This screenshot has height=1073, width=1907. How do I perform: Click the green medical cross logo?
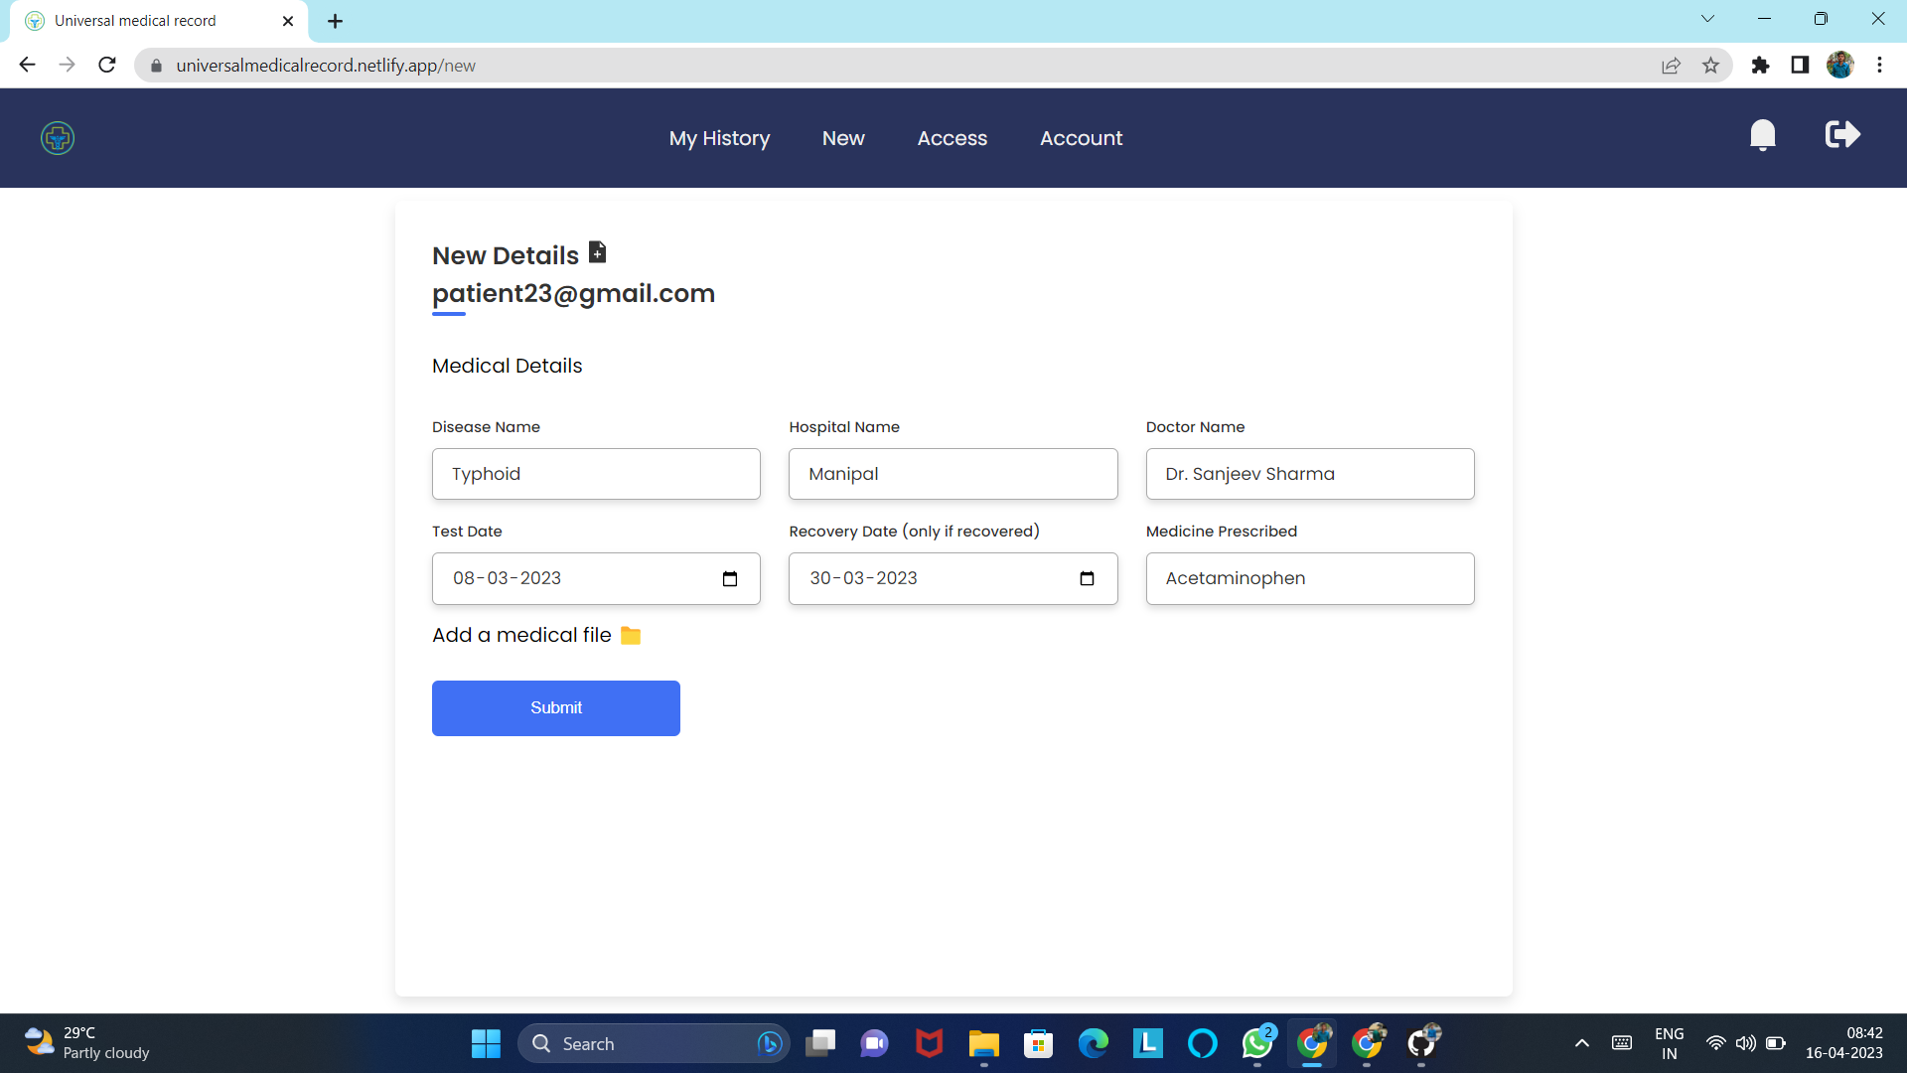pos(57,138)
